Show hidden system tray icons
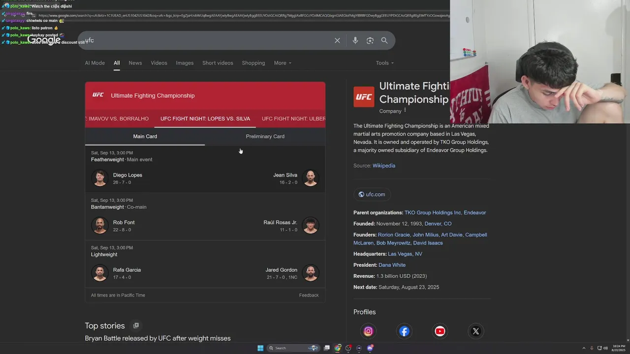630x354 pixels. 584,348
